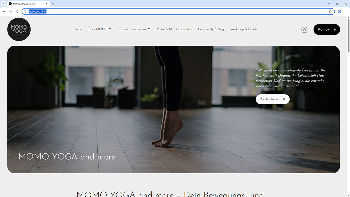Open the Instagram profile icon
The image size is (350, 197).
pyautogui.click(x=304, y=29)
